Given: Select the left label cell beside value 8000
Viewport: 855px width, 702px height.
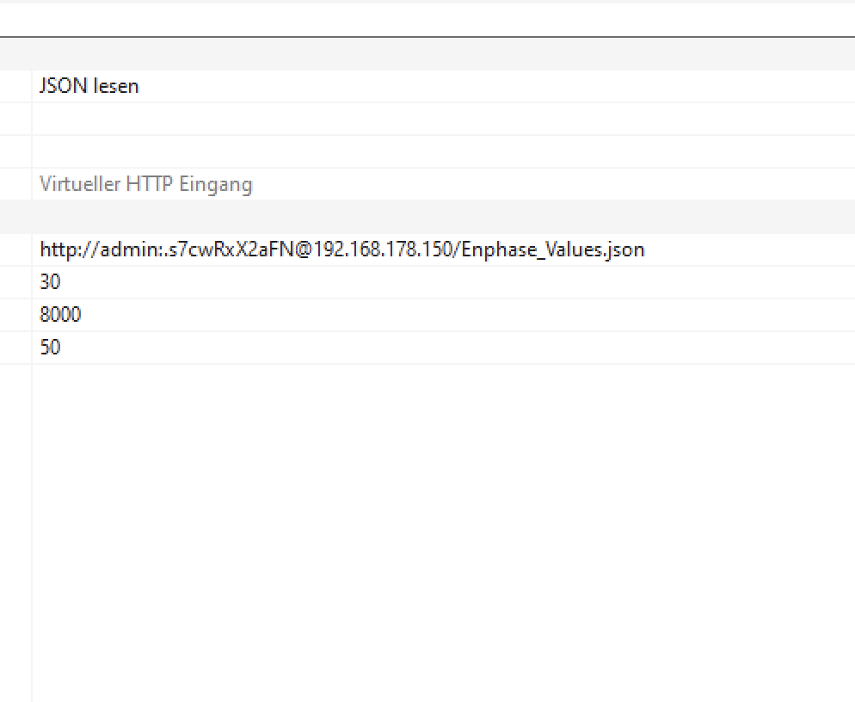Looking at the screenshot, I should (x=15, y=315).
